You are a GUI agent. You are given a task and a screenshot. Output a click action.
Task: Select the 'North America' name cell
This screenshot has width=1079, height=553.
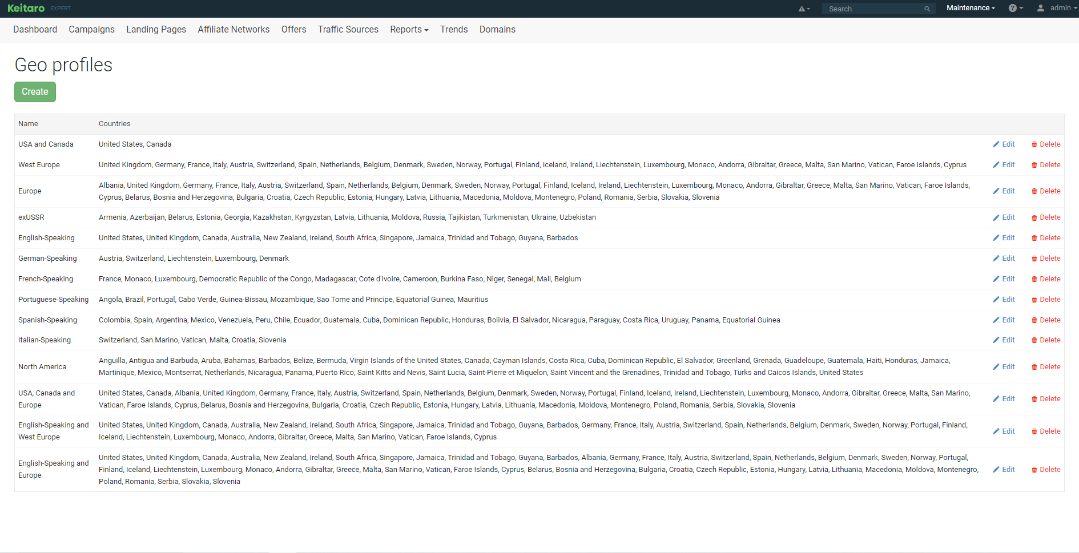(x=42, y=367)
